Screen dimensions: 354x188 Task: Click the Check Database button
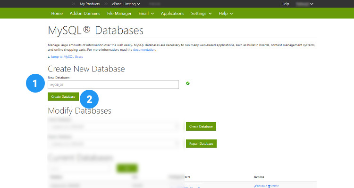pos(201,126)
